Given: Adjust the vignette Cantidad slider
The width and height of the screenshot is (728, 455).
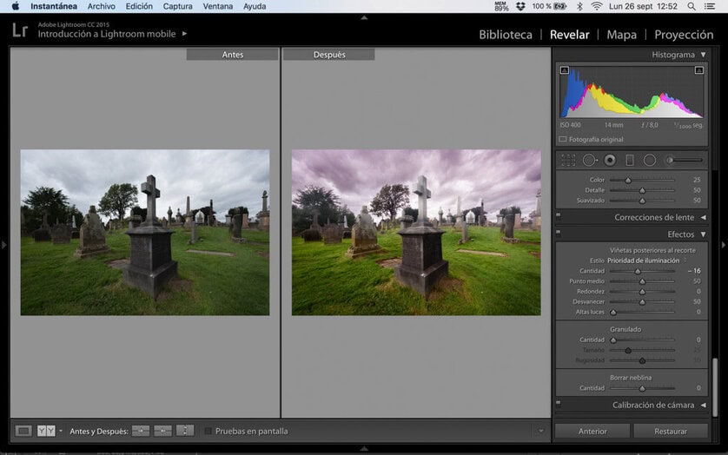Looking at the screenshot, I should [x=638, y=271].
